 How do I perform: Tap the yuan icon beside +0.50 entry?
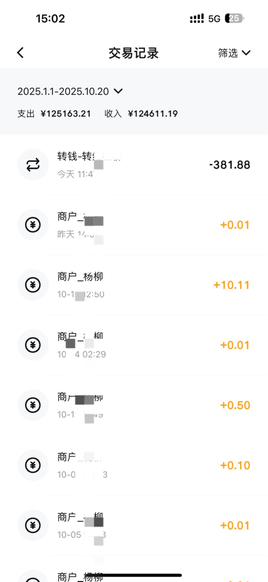33,405
